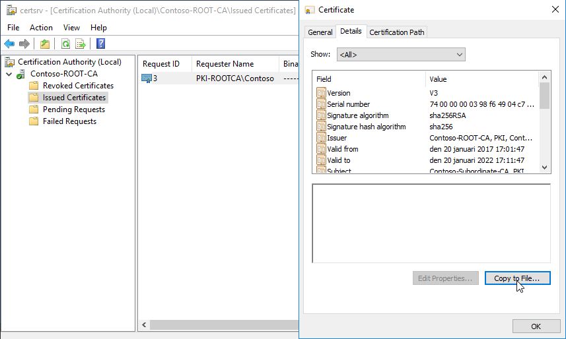Viewport: 566px width, 339px height.
Task: Select Pending Requests in the tree
Action: coord(74,109)
